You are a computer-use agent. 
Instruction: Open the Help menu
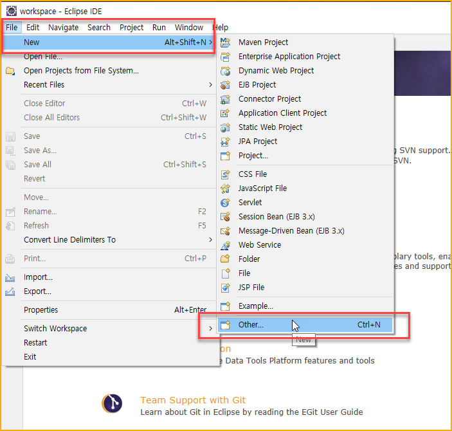point(221,28)
